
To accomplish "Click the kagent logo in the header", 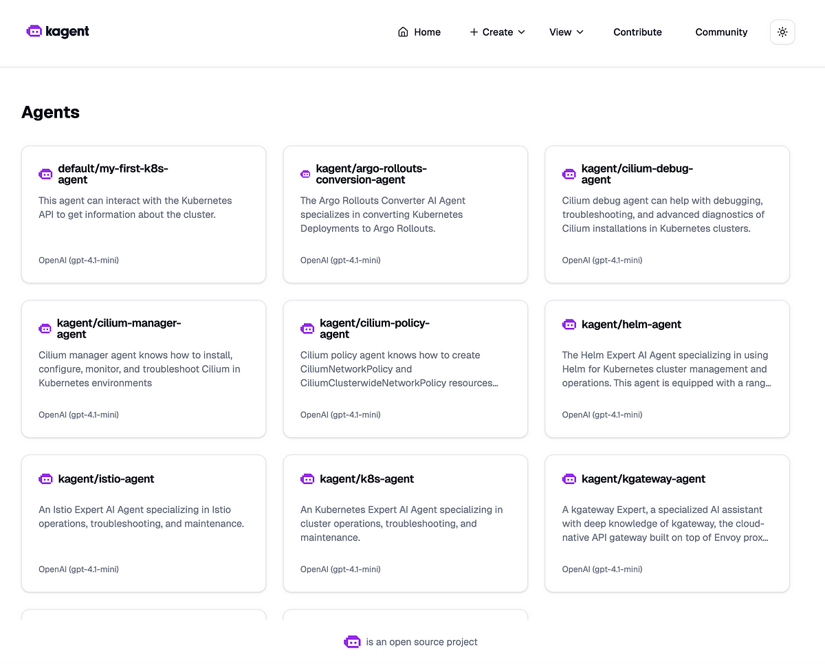I will pyautogui.click(x=58, y=32).
